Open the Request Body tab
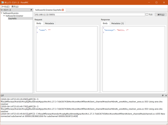This screenshot has height=125, width=168. (39, 23)
